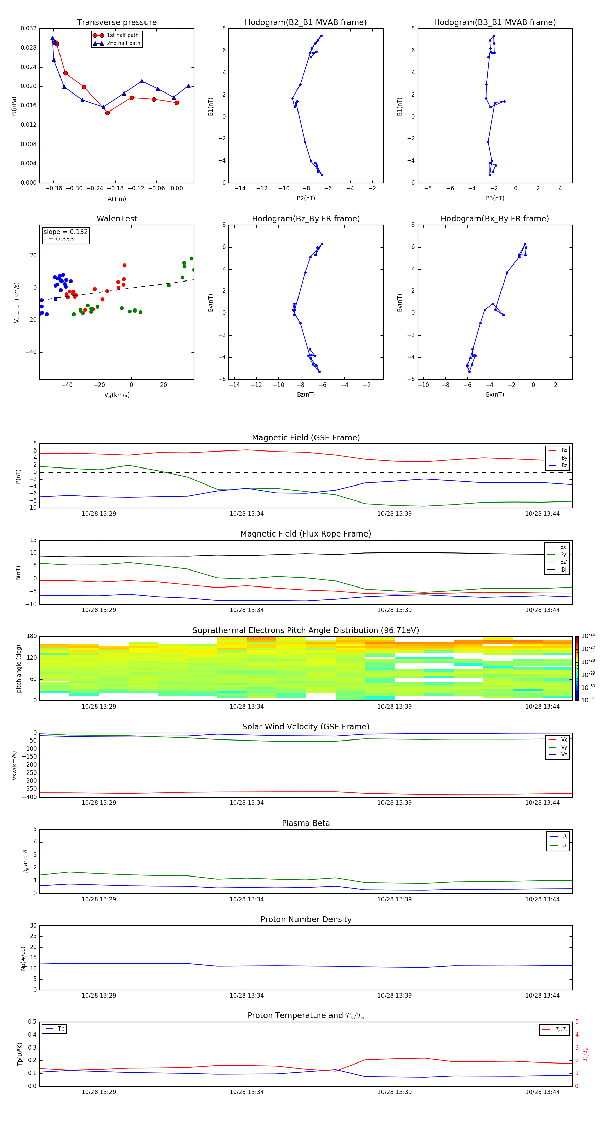Click the 'Hodogram(Bz_By FR frame)' title
Viewport: 612px width, 1122px height.
pos(306,219)
